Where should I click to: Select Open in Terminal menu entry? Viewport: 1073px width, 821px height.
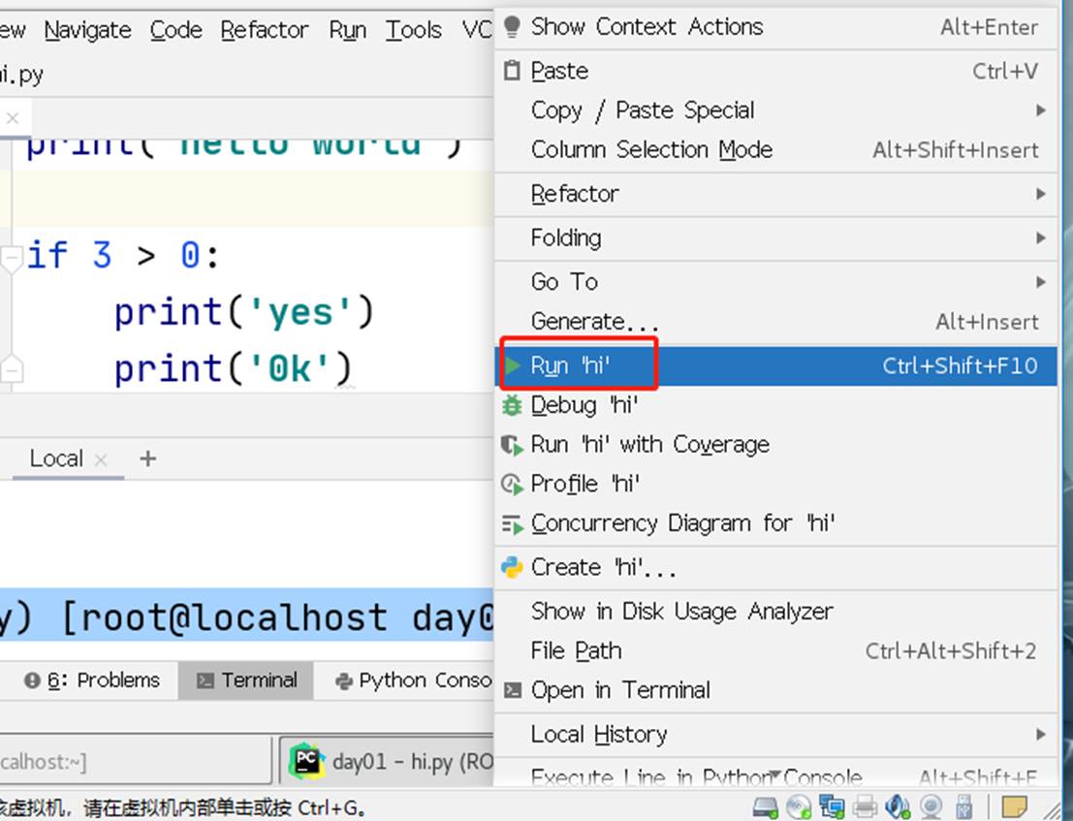(620, 690)
